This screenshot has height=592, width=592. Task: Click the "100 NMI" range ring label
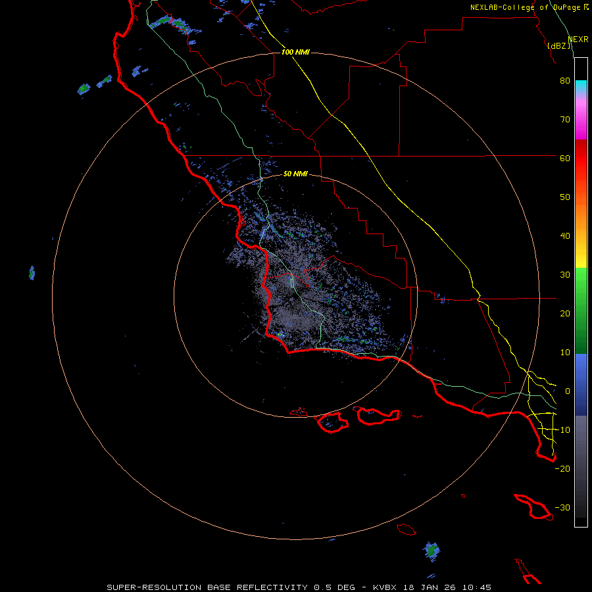point(295,52)
